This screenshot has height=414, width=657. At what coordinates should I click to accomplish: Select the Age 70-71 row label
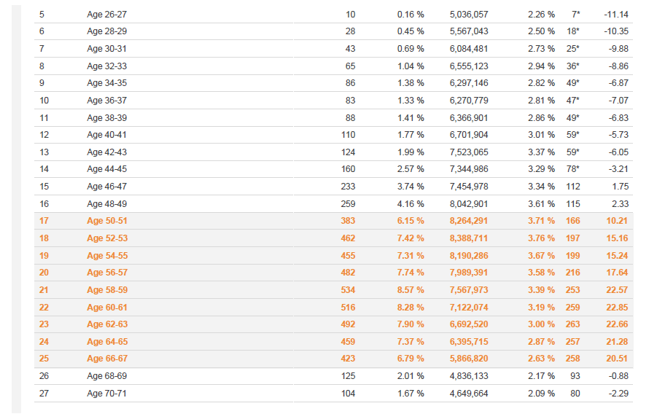pyautogui.click(x=106, y=394)
